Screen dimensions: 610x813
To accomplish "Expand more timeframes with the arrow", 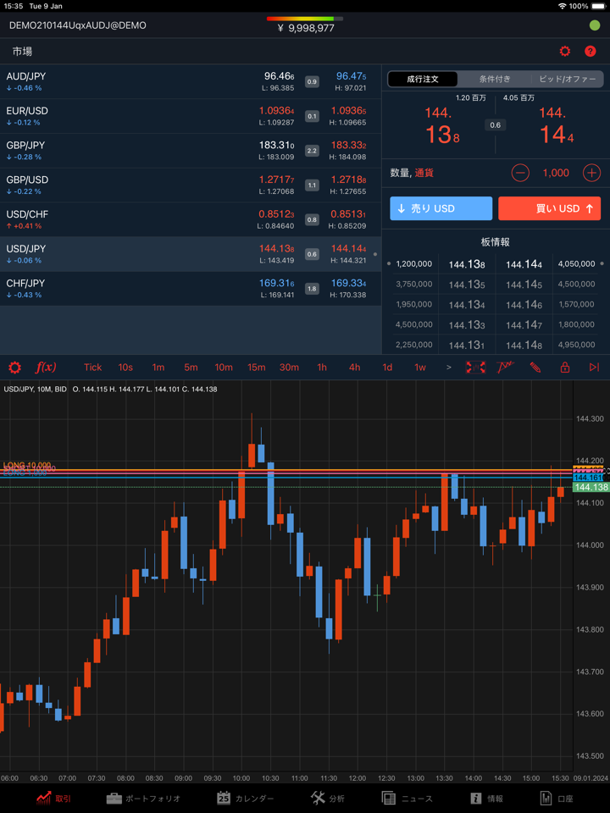I will 448,368.
